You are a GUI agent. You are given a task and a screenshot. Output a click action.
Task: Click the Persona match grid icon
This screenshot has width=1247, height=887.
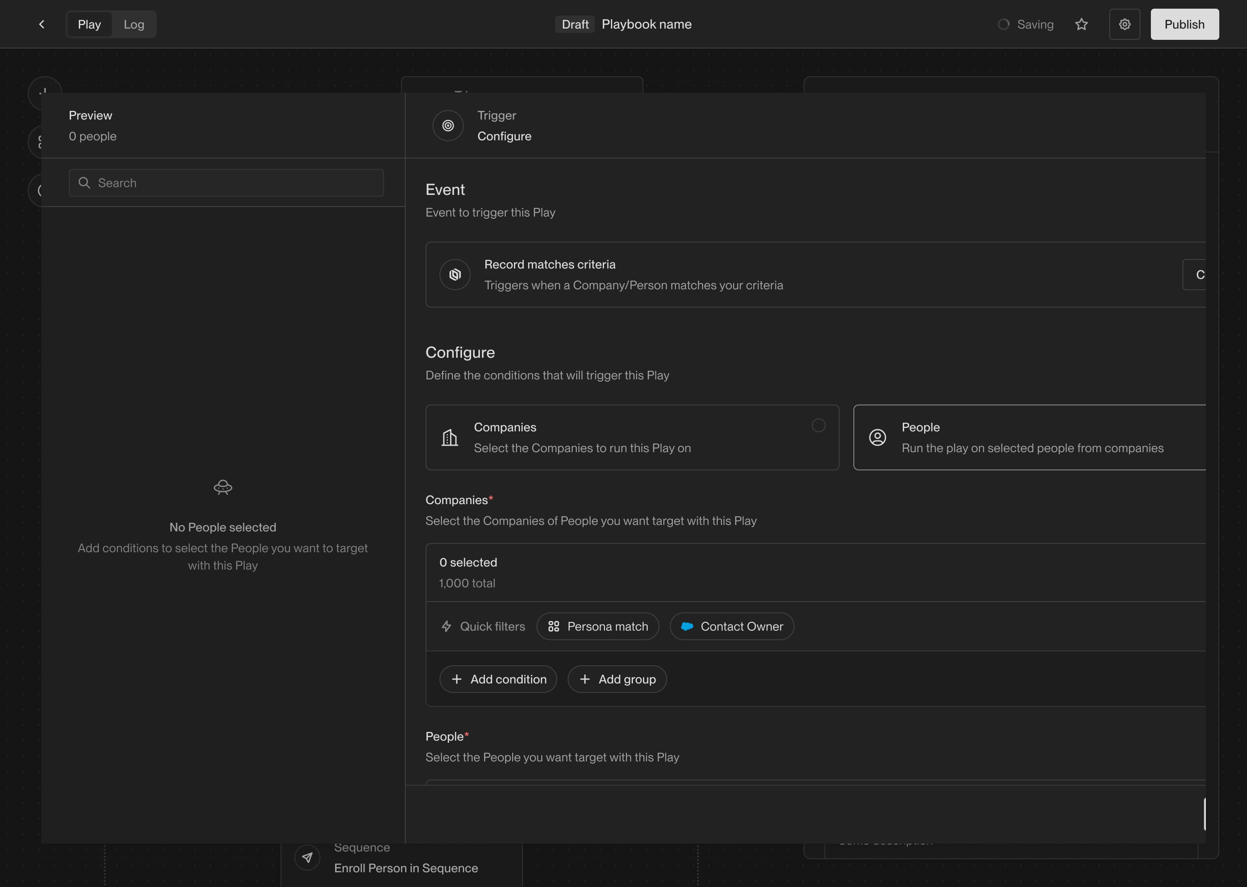pos(554,626)
